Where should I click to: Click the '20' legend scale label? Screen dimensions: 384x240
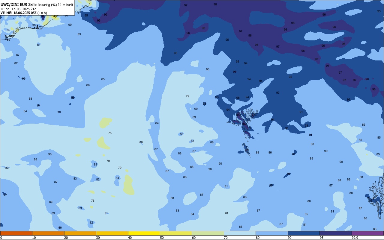pos(66,238)
